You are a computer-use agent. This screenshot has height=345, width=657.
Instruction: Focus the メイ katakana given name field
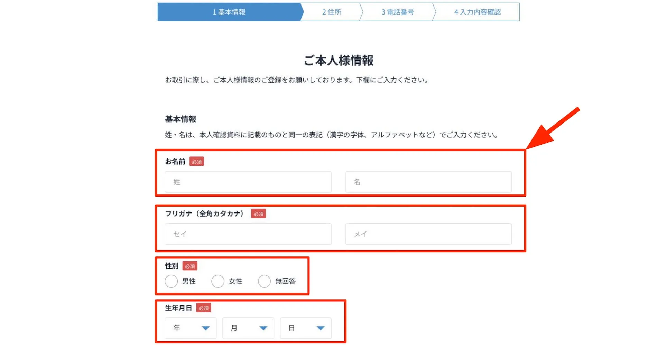tap(428, 234)
